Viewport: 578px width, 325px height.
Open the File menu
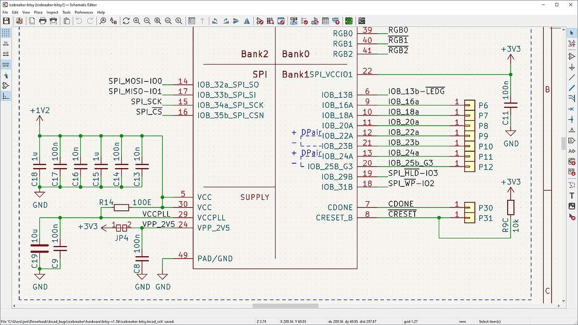5,12
